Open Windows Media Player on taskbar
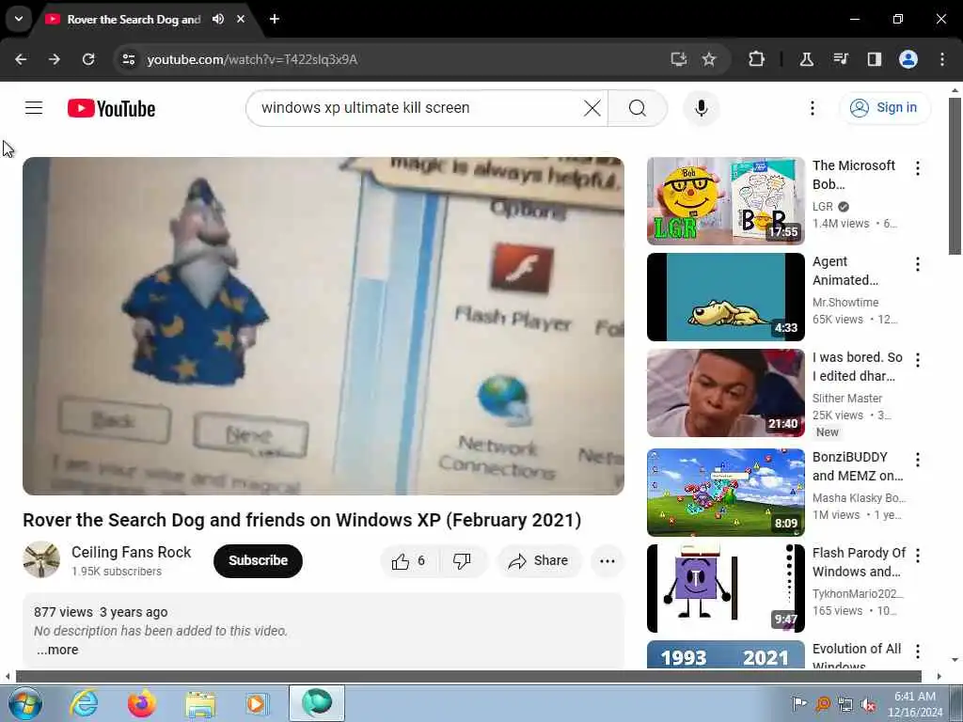 [x=257, y=703]
